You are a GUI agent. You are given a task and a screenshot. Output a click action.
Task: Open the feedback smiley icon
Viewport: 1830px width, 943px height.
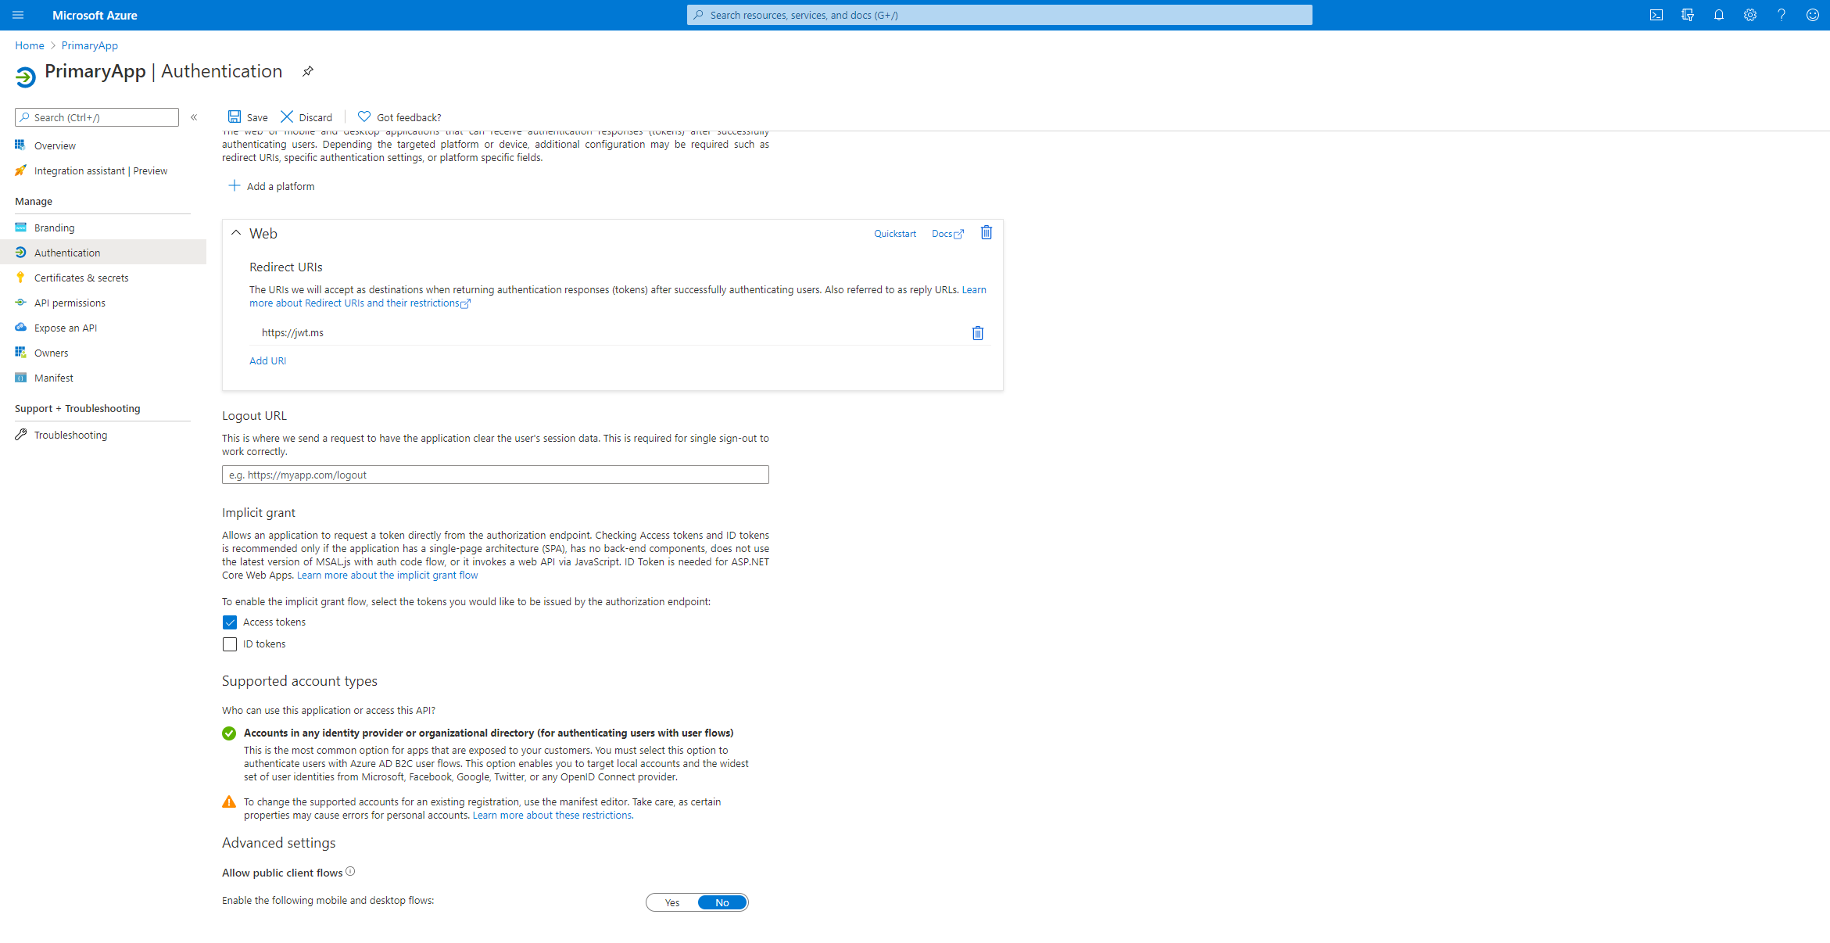click(x=1812, y=15)
